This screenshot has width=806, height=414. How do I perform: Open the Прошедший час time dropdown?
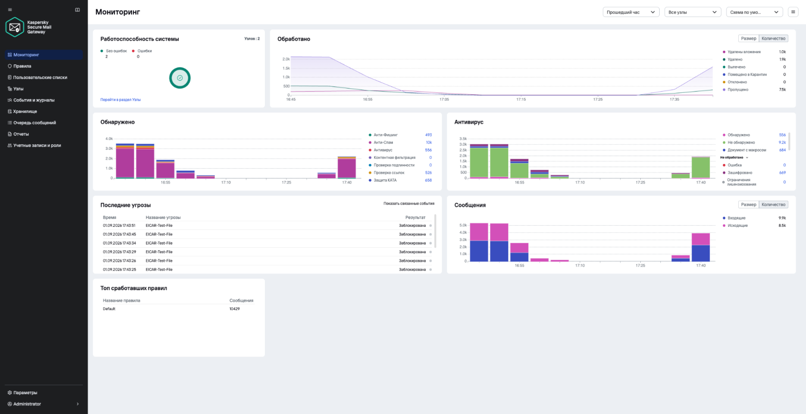click(631, 12)
